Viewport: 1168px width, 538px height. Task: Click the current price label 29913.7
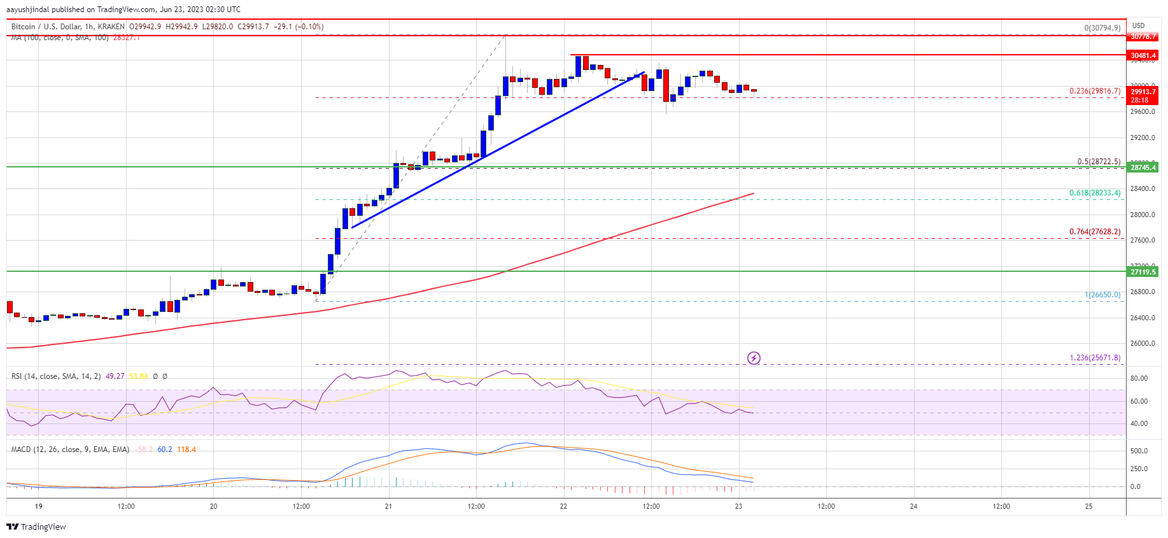tap(1143, 92)
